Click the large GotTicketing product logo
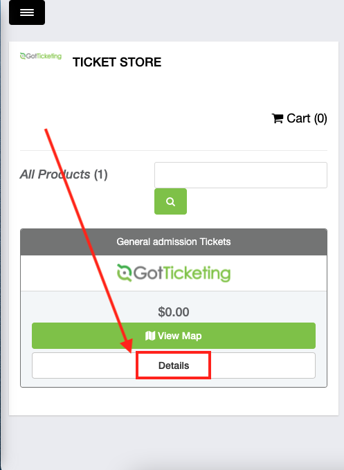 (x=174, y=273)
